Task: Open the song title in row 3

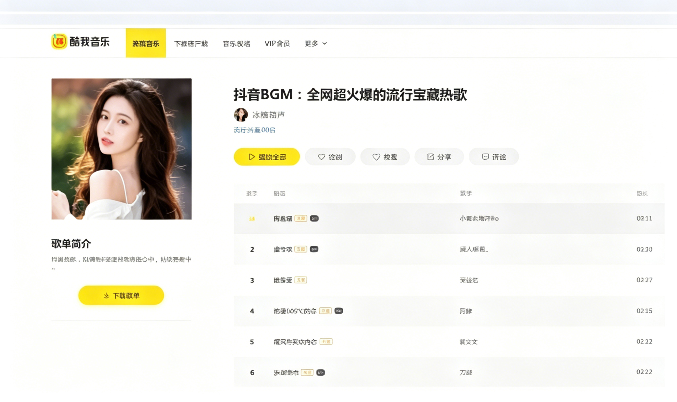Action: [283, 280]
